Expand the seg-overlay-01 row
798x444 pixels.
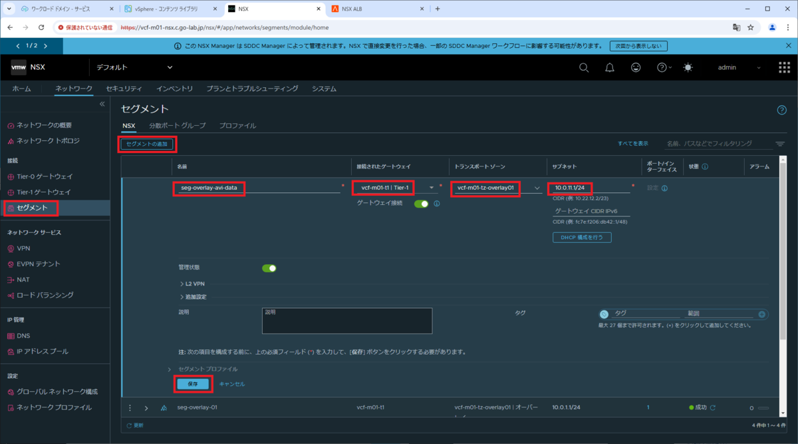coord(146,407)
